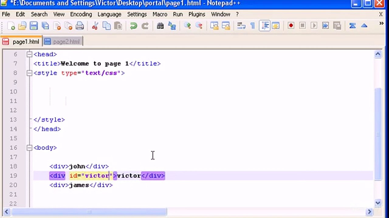Switch to the page1.html tab
389x218 pixels.
click(x=21, y=42)
